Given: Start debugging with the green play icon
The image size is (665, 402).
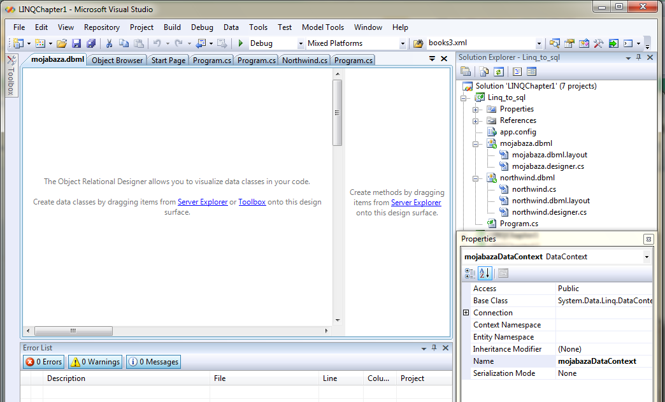Looking at the screenshot, I should 241,43.
